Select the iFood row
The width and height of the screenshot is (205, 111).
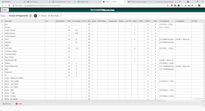102,39
